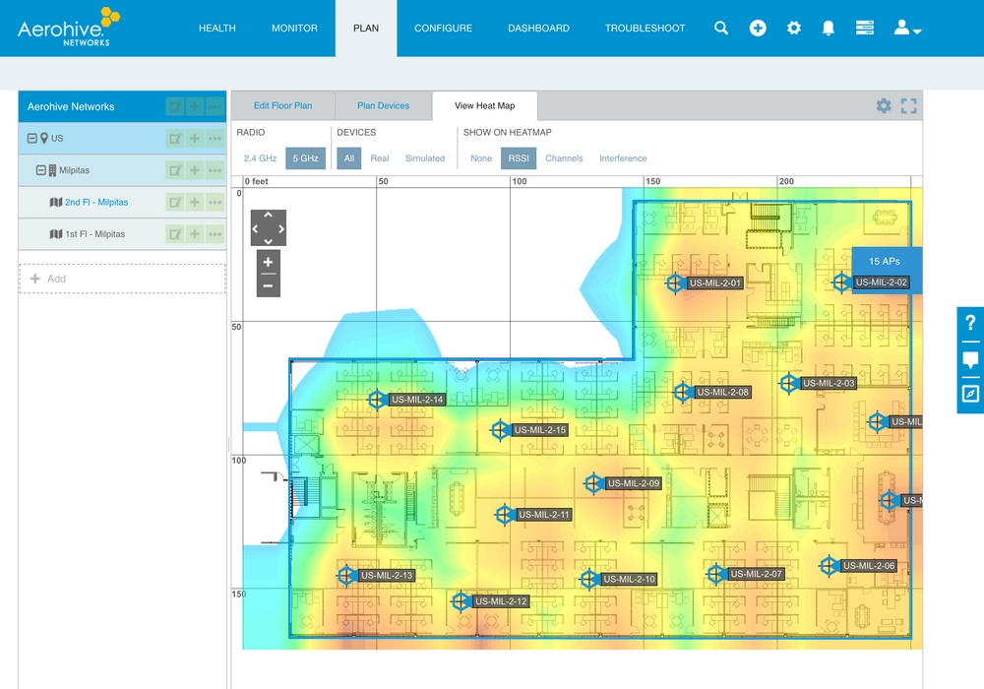Open the TROUBLESHOOT menu
The width and height of the screenshot is (984, 689).
point(646,29)
